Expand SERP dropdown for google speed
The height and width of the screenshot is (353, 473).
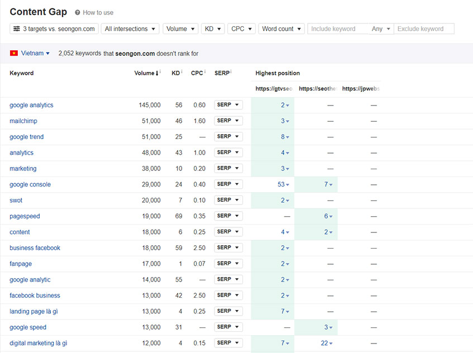(228, 327)
